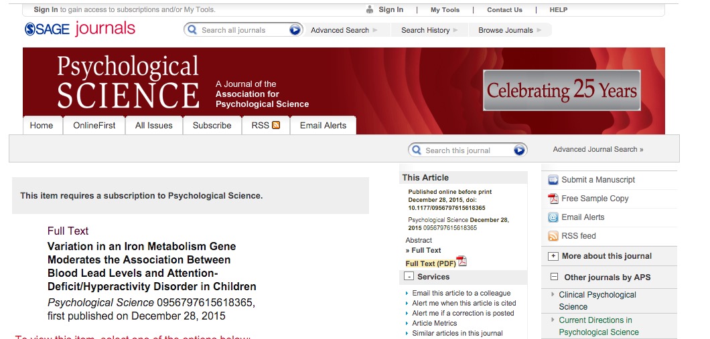710x339 pixels.
Task: Open the Browse Journals dropdown
Action: 510,30
